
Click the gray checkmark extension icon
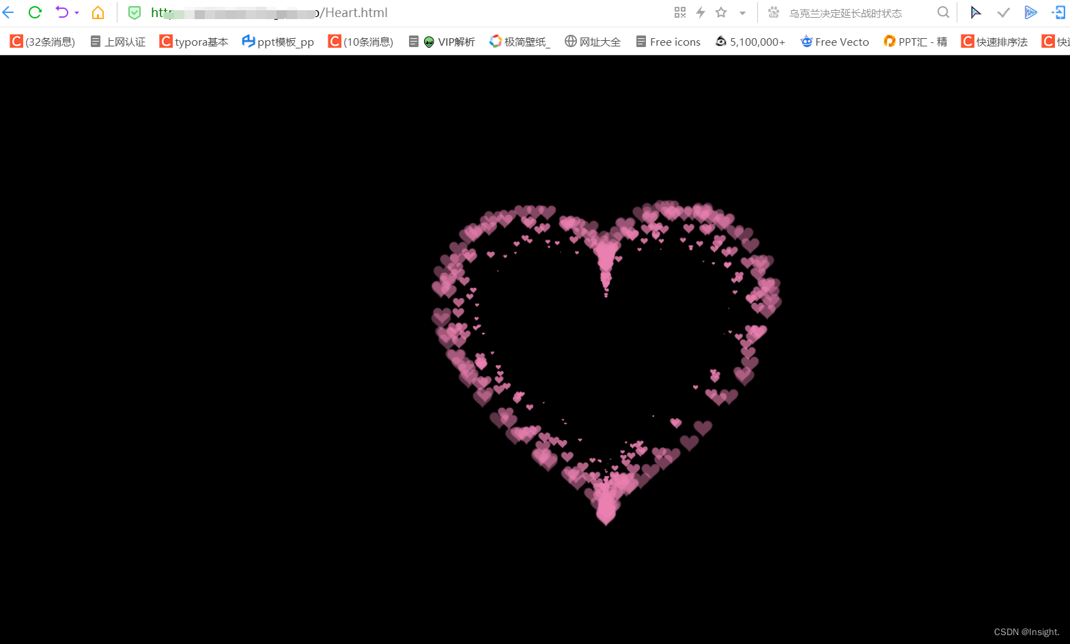tap(1003, 12)
